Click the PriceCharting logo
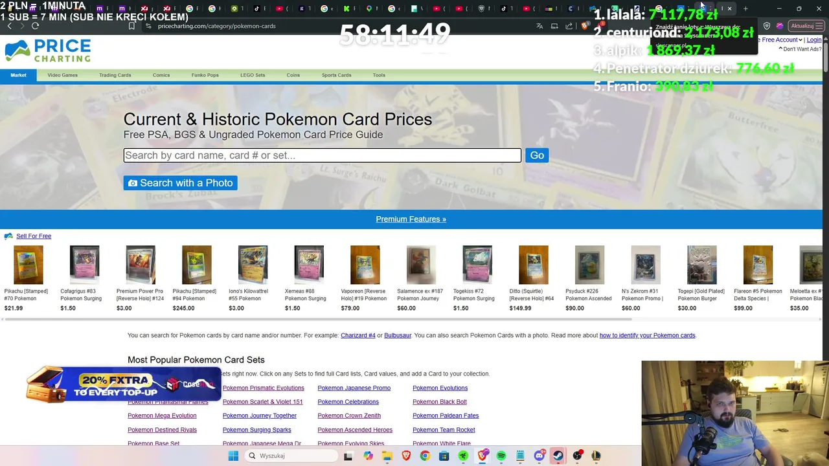The height and width of the screenshot is (466, 829). coord(47,50)
